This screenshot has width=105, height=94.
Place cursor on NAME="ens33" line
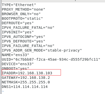(16, 55)
